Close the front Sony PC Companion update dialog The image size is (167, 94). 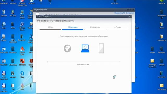tap(129, 16)
